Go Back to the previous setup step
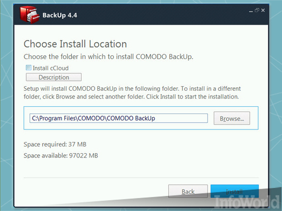The image size is (282, 211). (x=188, y=191)
